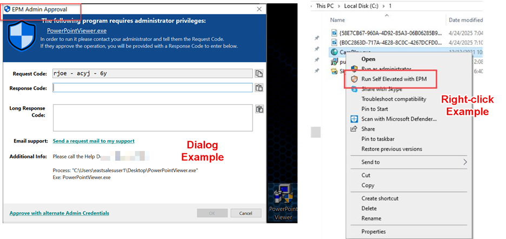Copy the Request Code to clipboard
506x239 pixels.
[x=259, y=74]
